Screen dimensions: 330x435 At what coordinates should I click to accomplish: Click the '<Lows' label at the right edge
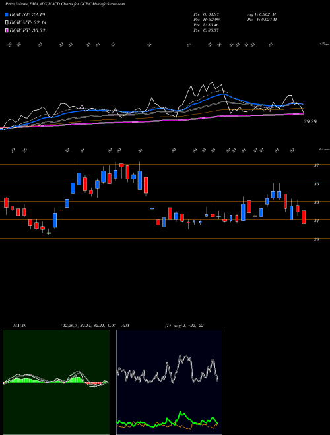coord(324,149)
